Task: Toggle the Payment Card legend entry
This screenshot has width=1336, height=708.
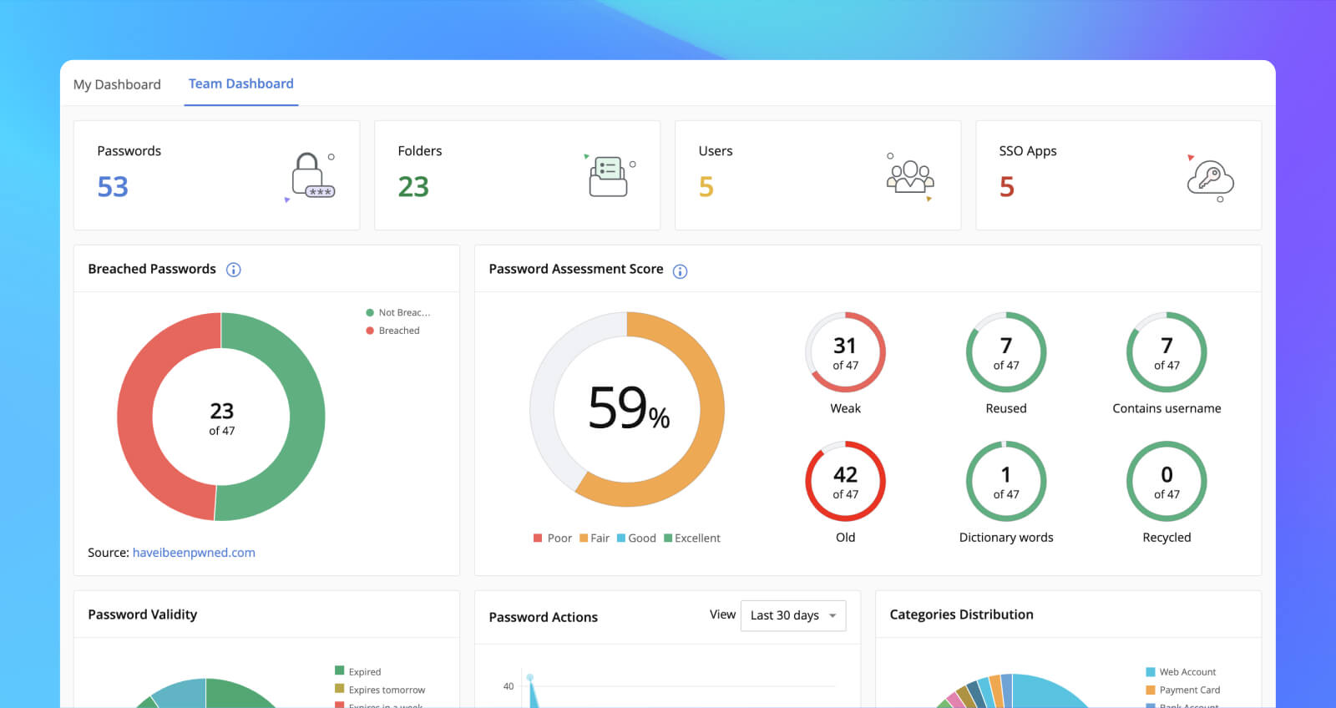Action: pos(1183,690)
